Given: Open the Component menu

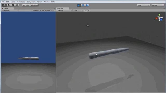Looking at the screenshot, I should point(31,2).
